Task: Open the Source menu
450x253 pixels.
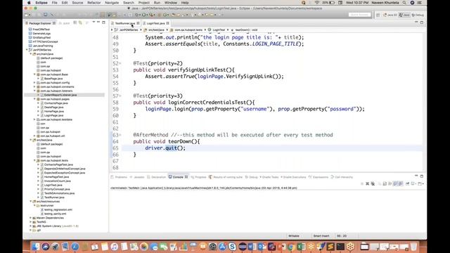Action: (77, 3)
